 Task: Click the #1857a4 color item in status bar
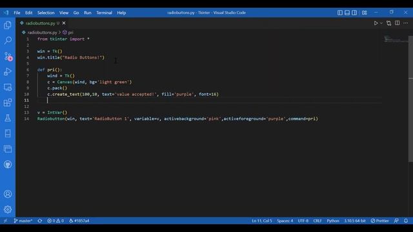coord(79,220)
